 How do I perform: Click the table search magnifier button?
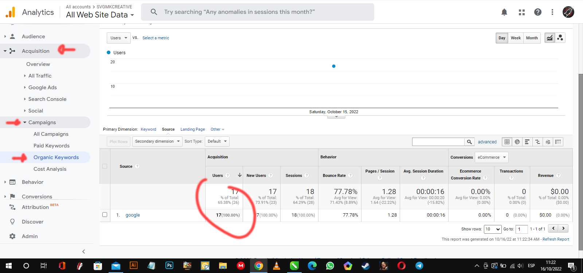click(x=469, y=142)
